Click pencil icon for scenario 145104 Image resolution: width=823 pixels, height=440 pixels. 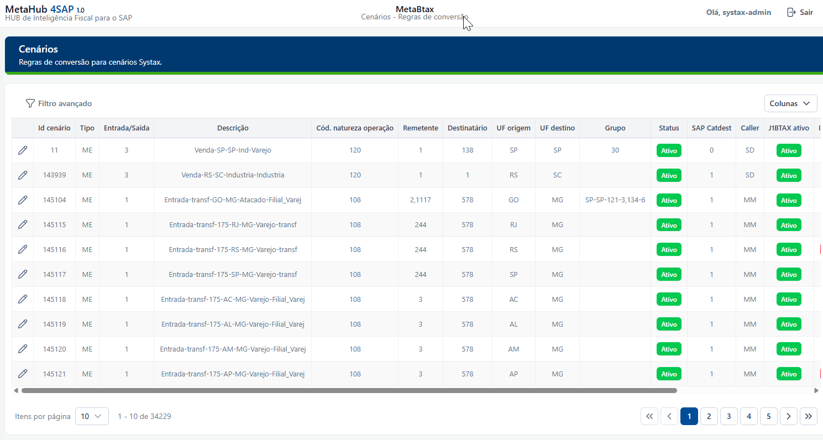coord(23,200)
